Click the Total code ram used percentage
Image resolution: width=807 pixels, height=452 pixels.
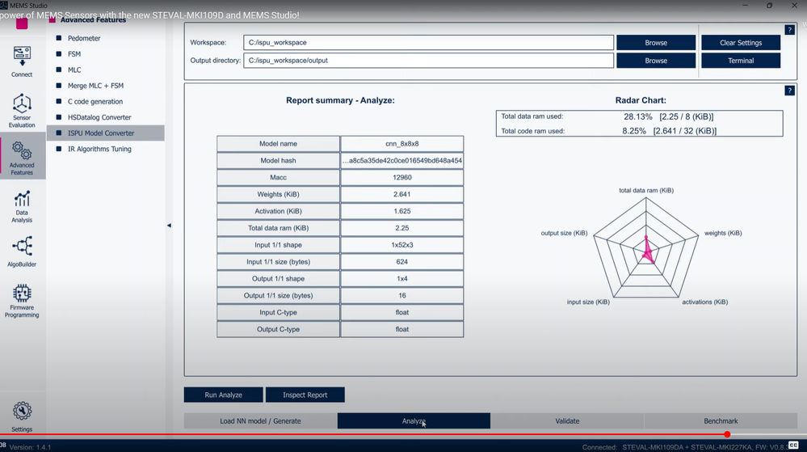click(634, 131)
